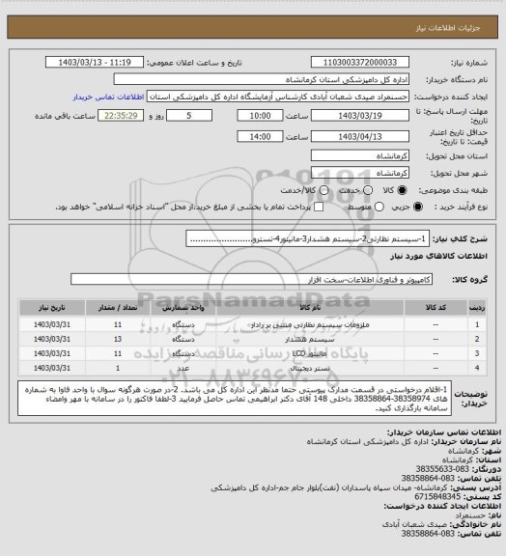This screenshot has height=556, width=506.
Task: Click the fax number 38355633-083
Action: tap(442, 469)
